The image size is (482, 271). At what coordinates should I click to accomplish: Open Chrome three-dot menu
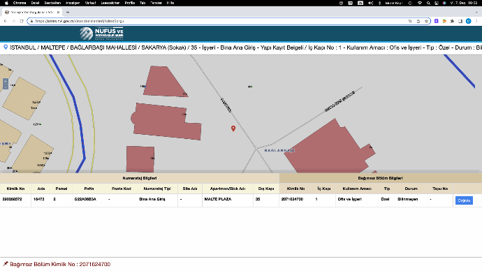click(476, 21)
